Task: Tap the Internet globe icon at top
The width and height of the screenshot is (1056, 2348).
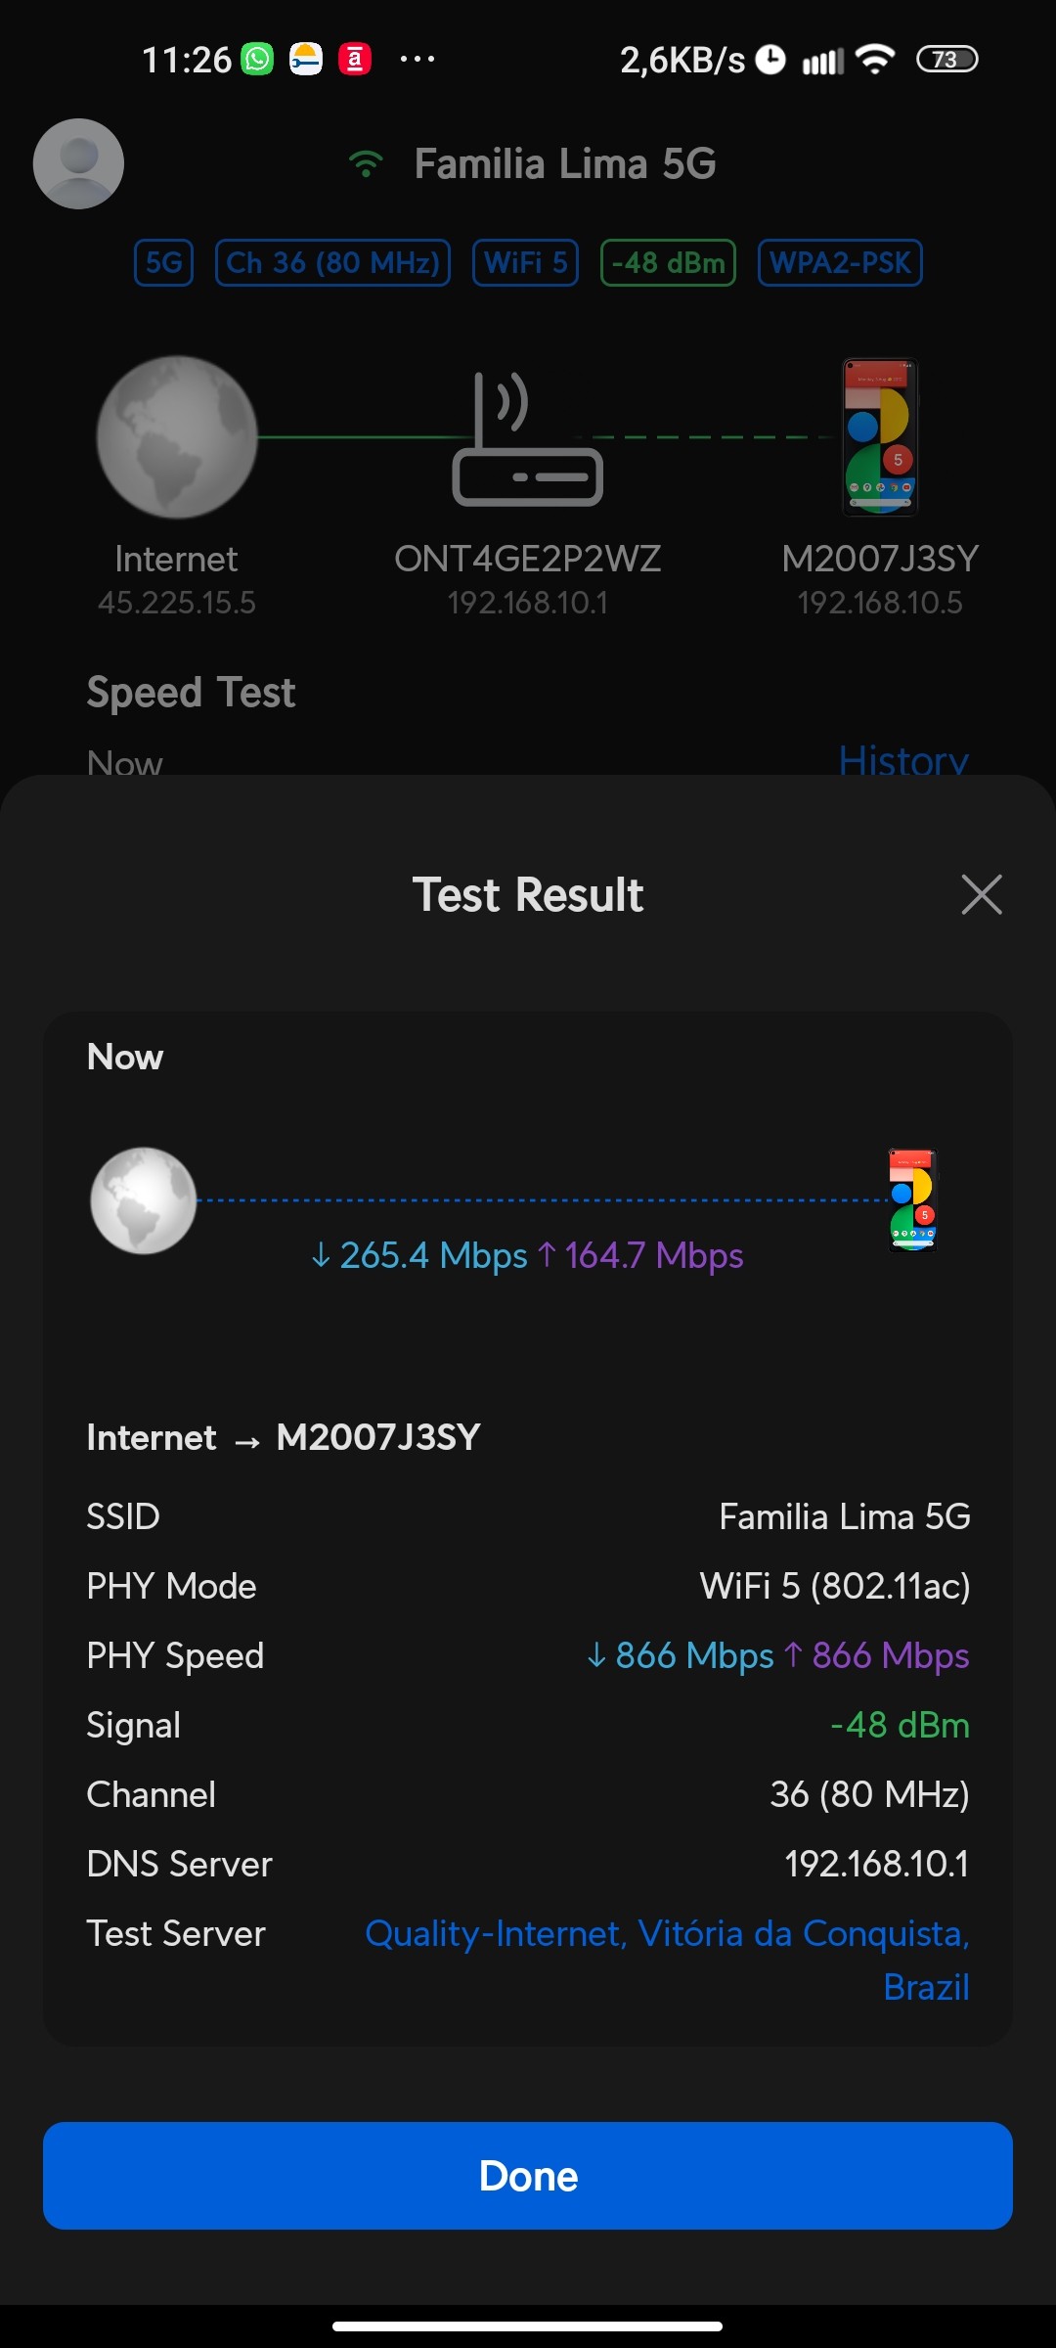Action: click(177, 436)
